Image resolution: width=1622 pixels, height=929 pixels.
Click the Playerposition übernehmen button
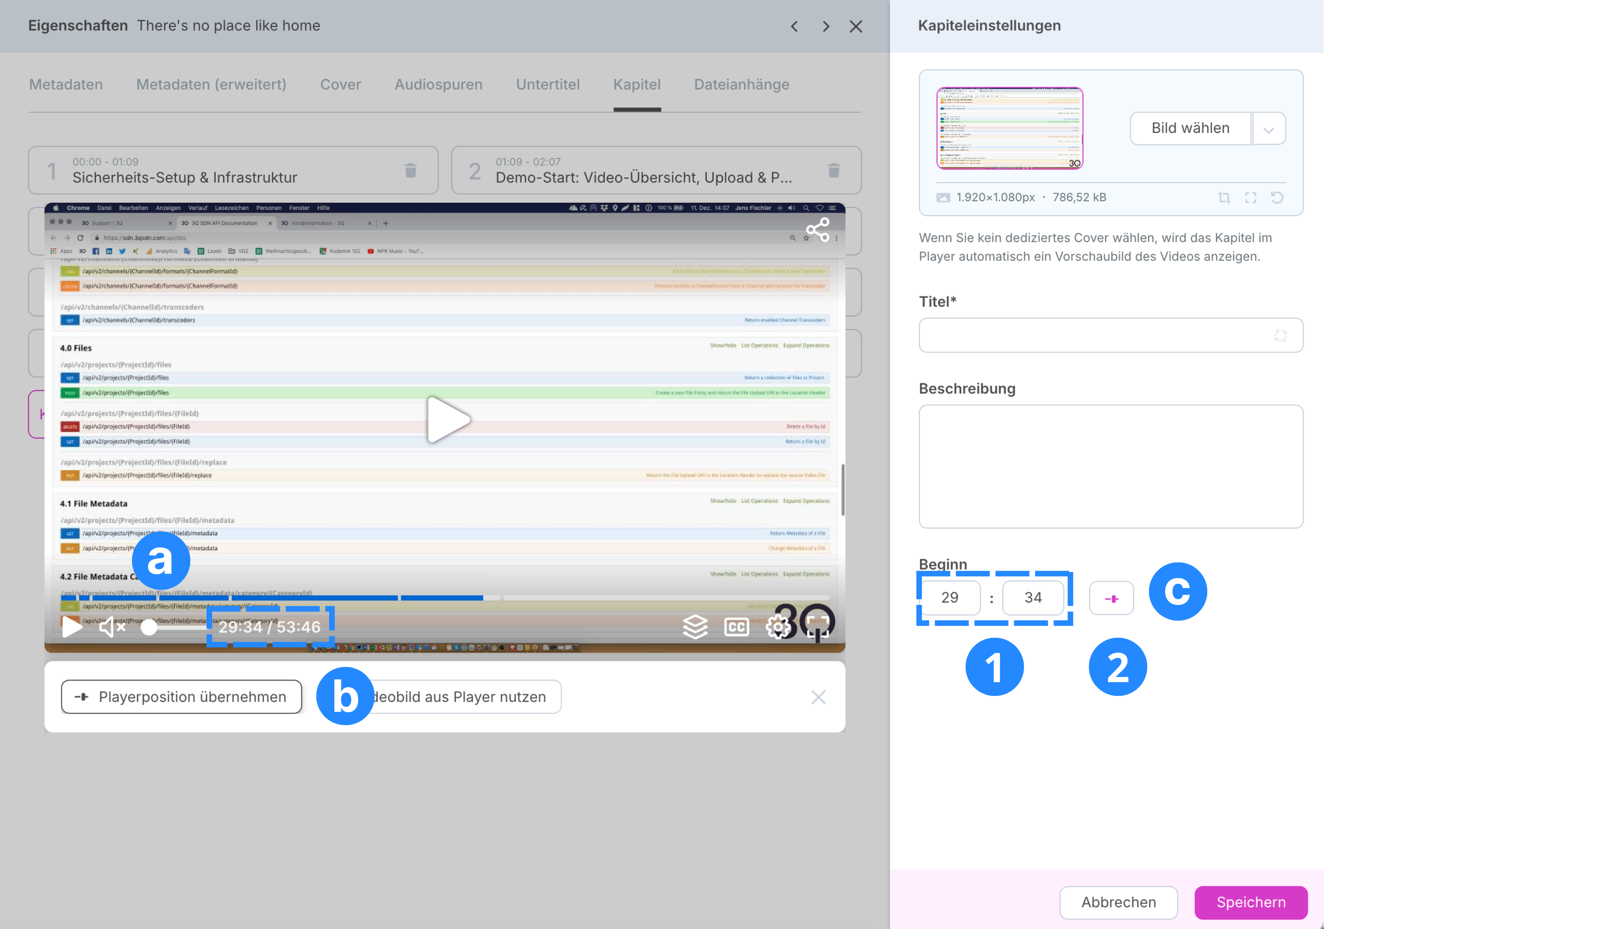[x=182, y=697]
